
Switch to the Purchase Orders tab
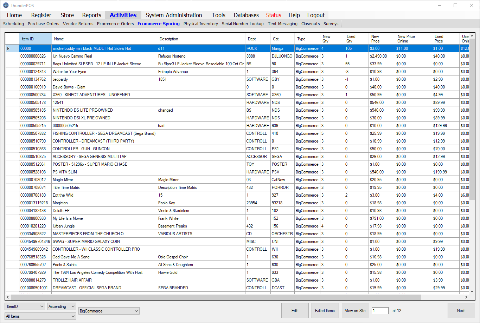[x=43, y=24]
